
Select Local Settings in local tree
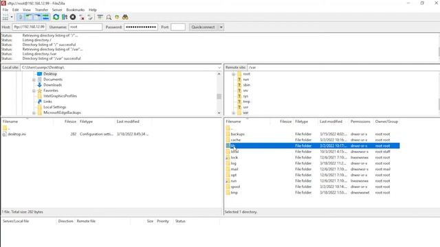pyautogui.click(x=55, y=107)
